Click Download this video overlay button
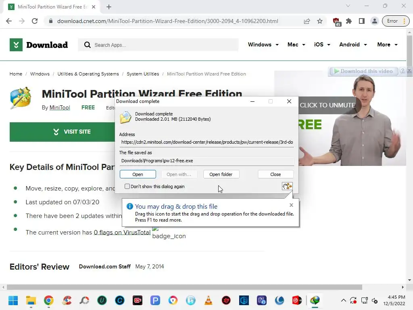Image resolution: width=413 pixels, height=310 pixels. (363, 71)
